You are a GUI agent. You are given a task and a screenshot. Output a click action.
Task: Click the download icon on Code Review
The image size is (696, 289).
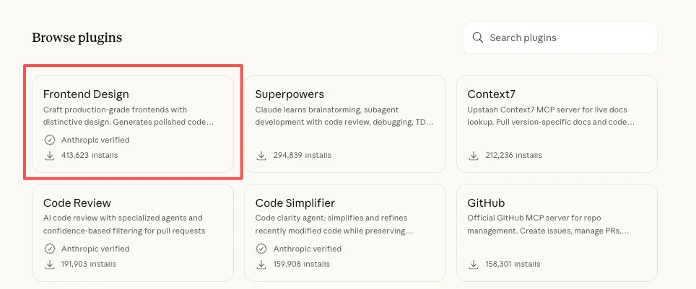click(x=50, y=264)
